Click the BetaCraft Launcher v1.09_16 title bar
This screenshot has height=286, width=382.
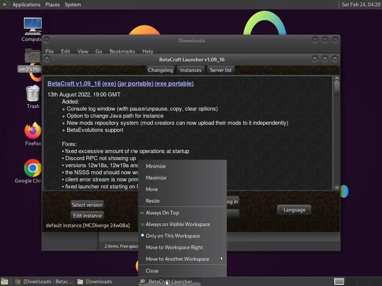pos(192,60)
